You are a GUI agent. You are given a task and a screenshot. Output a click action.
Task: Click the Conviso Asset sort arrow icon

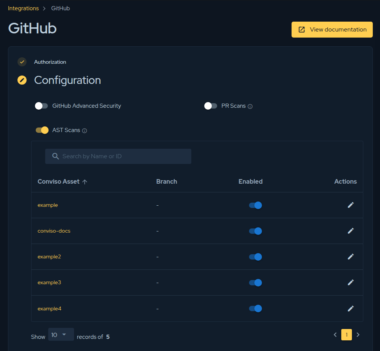[x=85, y=182]
